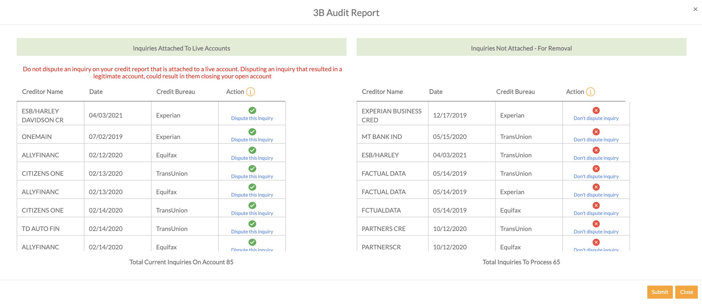
Task: Select the MT BANK IND creditor cell
Action: (393, 134)
